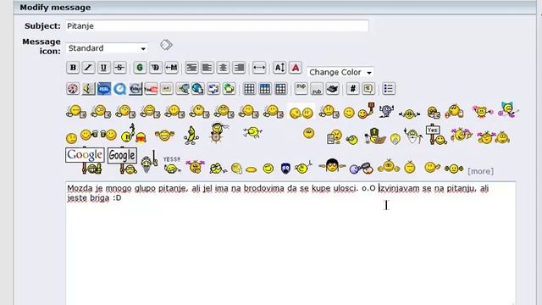Insert the dancing banana smiley
This screenshot has height=305, width=542.
tap(191, 135)
